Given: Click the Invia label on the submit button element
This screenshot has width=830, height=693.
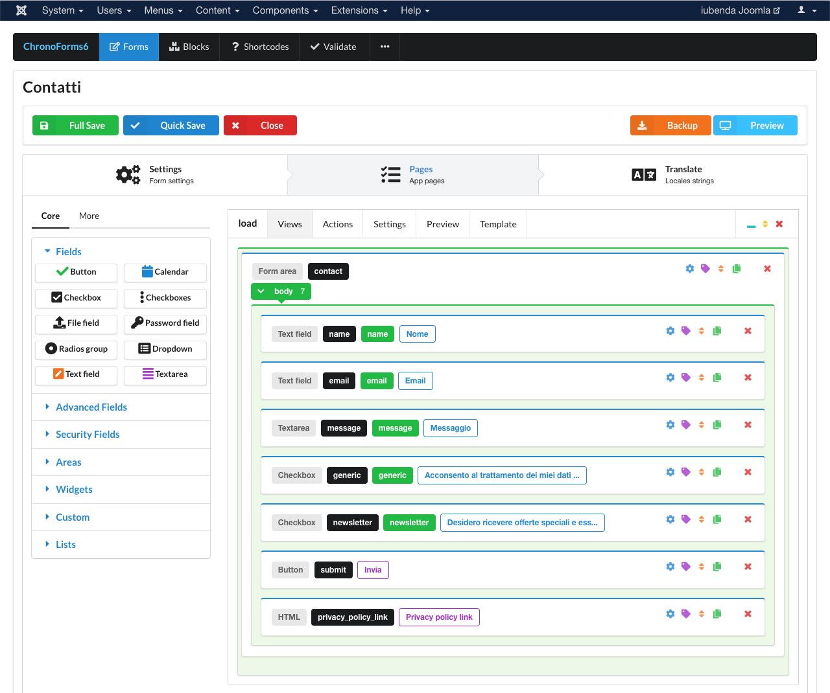Looking at the screenshot, I should pos(373,569).
